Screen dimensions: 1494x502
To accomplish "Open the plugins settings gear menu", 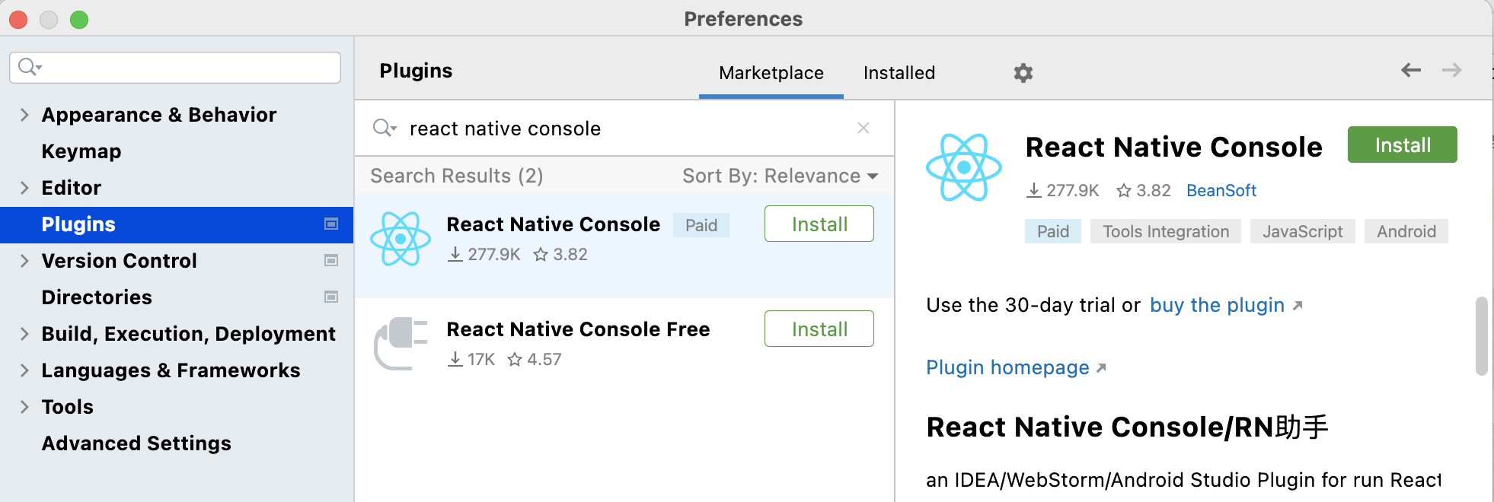I will pos(1023,73).
